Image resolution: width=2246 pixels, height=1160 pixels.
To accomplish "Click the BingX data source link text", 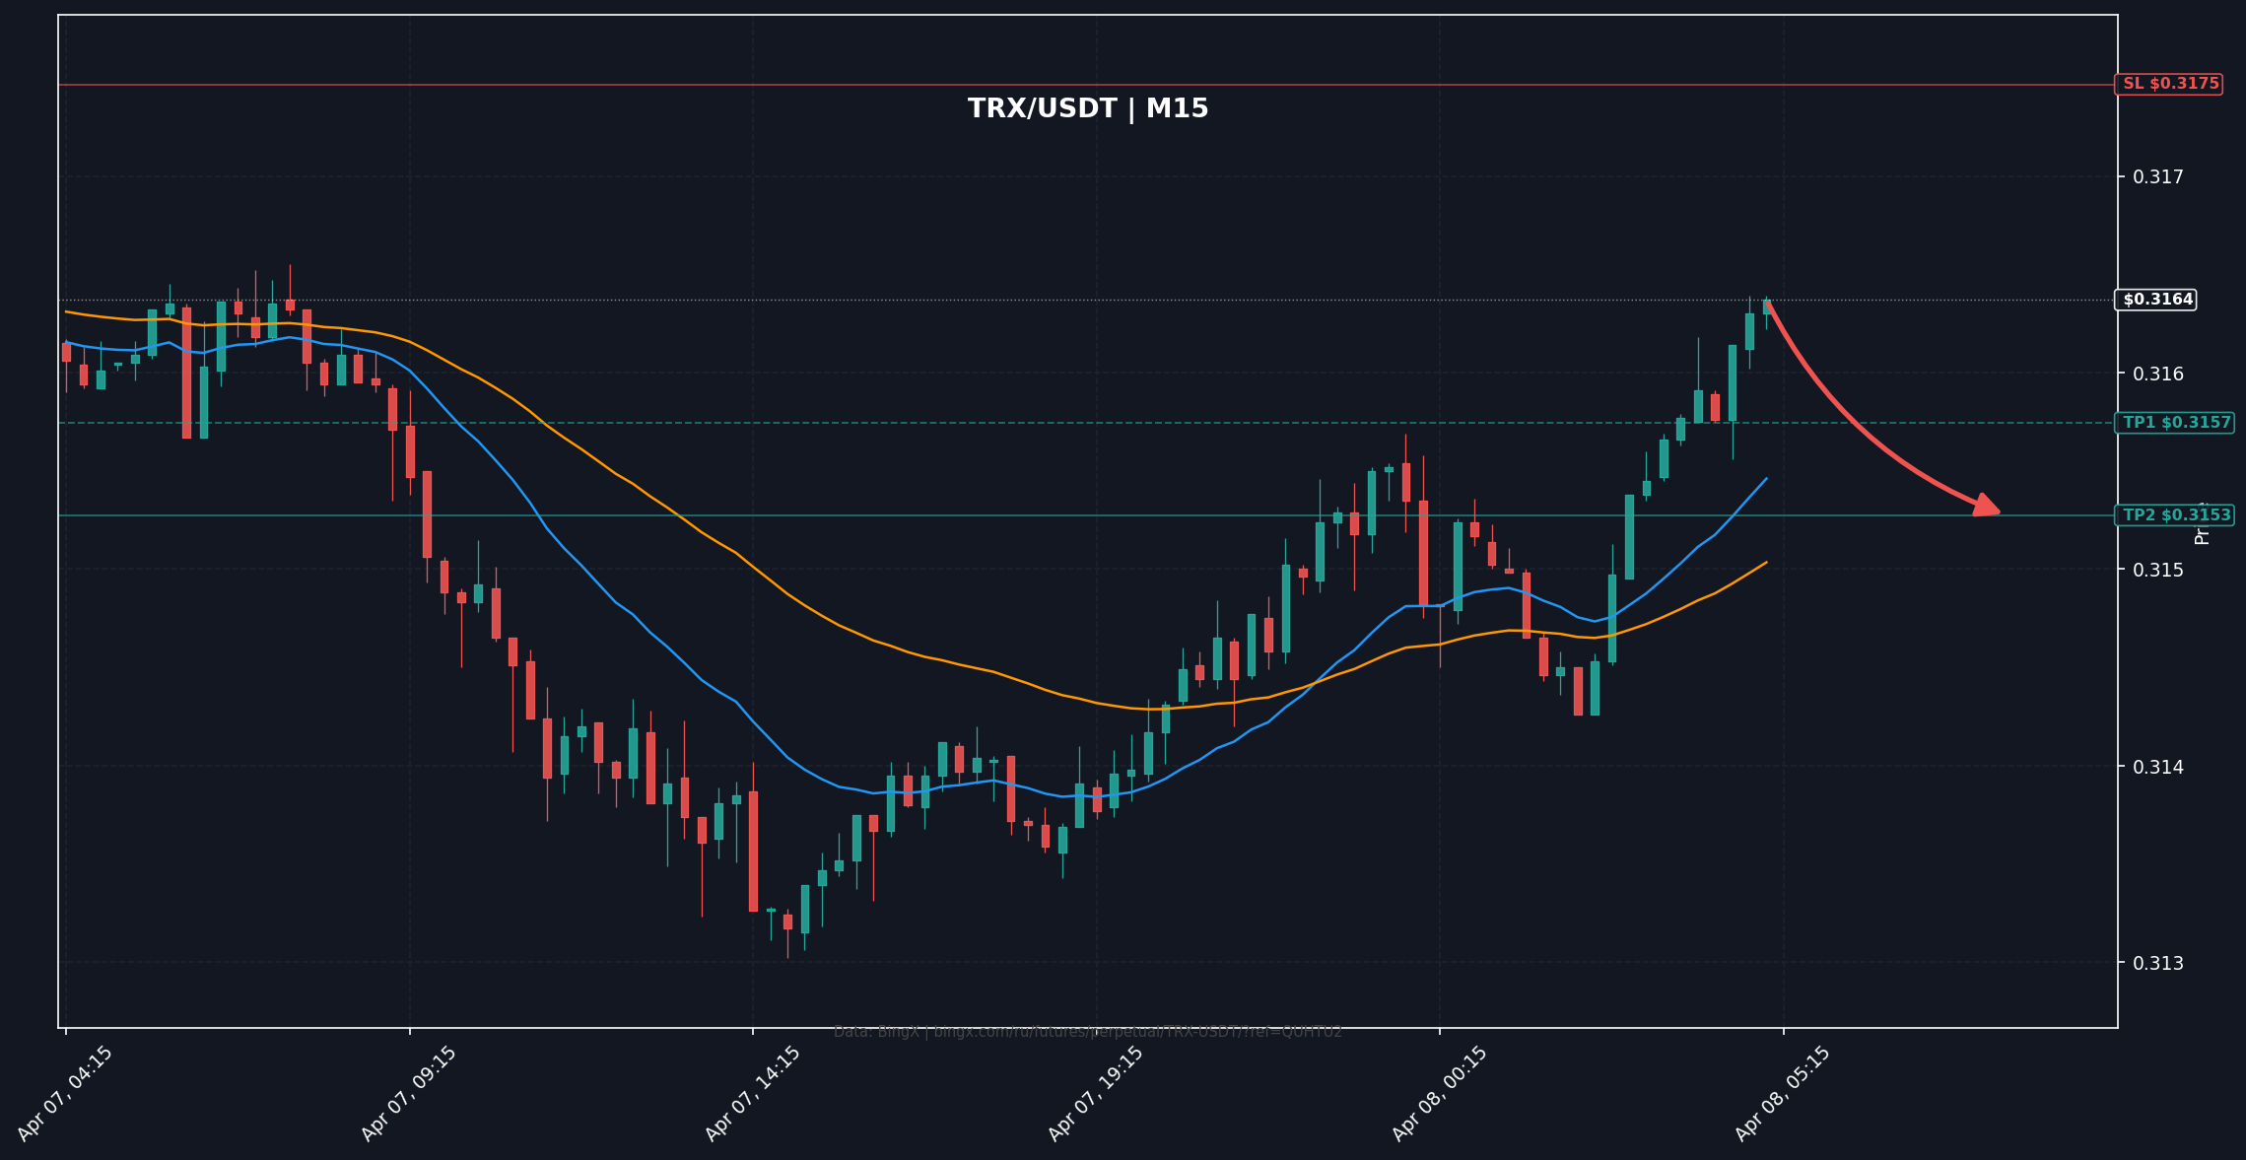I will pyautogui.click(x=1087, y=1032).
